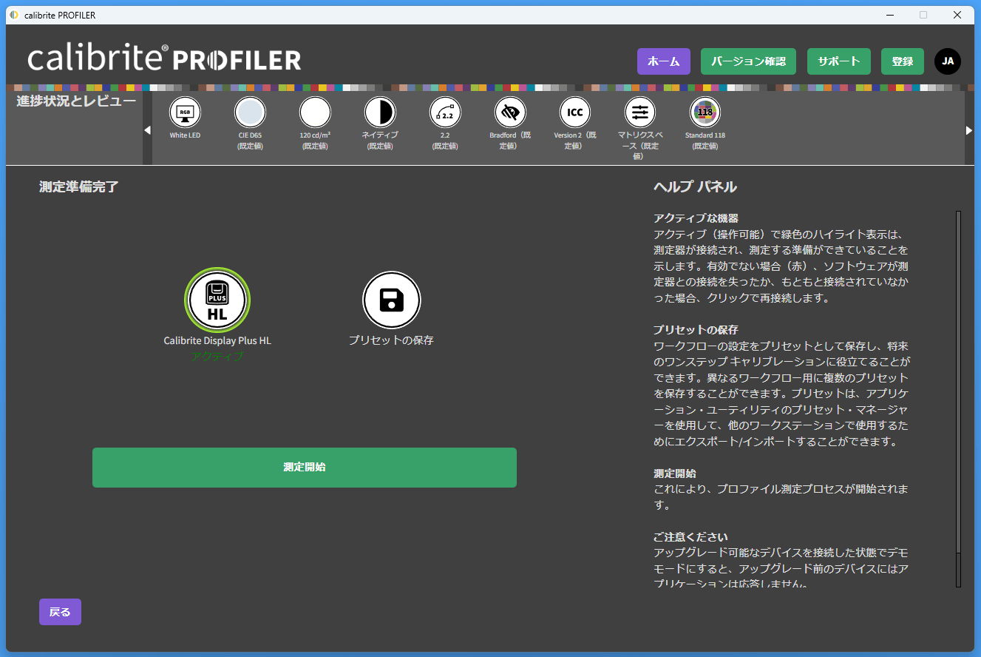Click the 測定開始 help heading
The image size is (981, 657).
click(x=674, y=474)
